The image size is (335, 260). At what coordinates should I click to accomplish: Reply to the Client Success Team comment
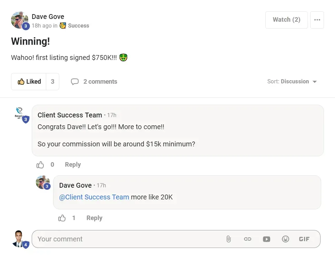point(73,165)
